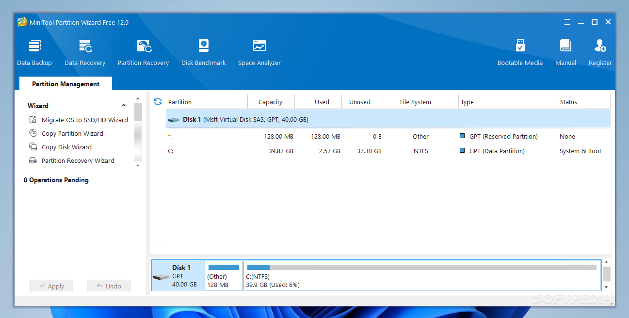Open Partition Recovery Wizard in sidebar
This screenshot has width=629, height=318.
(78, 160)
